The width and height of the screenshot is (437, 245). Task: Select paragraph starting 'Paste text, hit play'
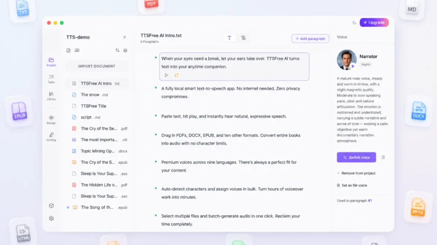point(224,116)
